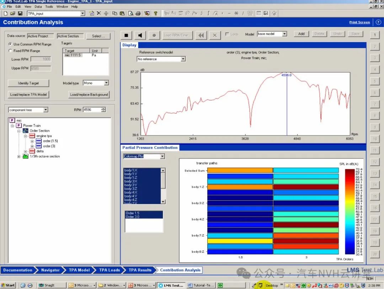Select the 1/3th octave section tree icon

(x=25, y=156)
